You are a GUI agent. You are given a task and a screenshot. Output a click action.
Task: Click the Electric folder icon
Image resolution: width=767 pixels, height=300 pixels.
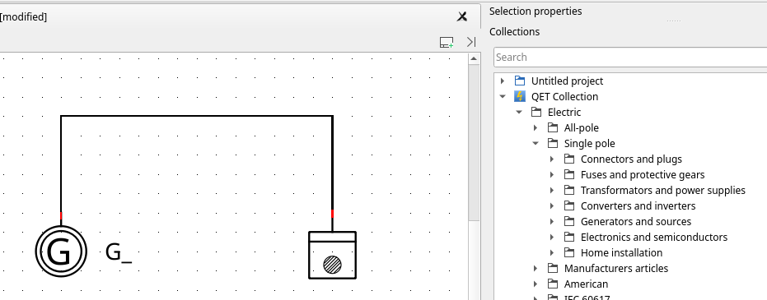[536, 113]
